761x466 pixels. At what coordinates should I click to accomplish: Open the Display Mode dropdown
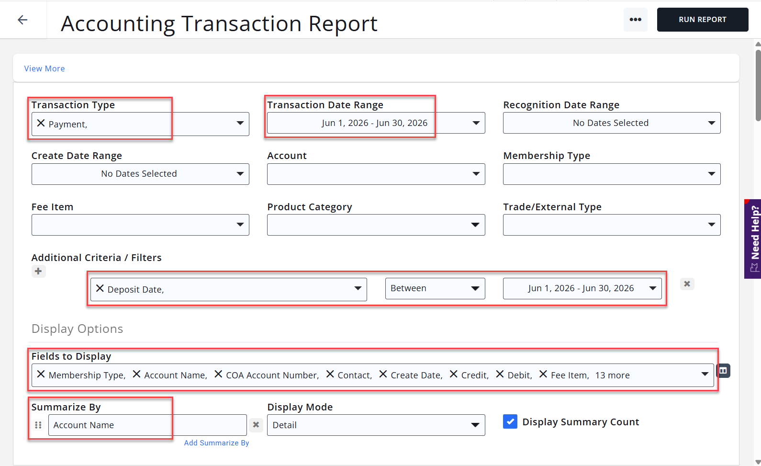click(x=376, y=425)
